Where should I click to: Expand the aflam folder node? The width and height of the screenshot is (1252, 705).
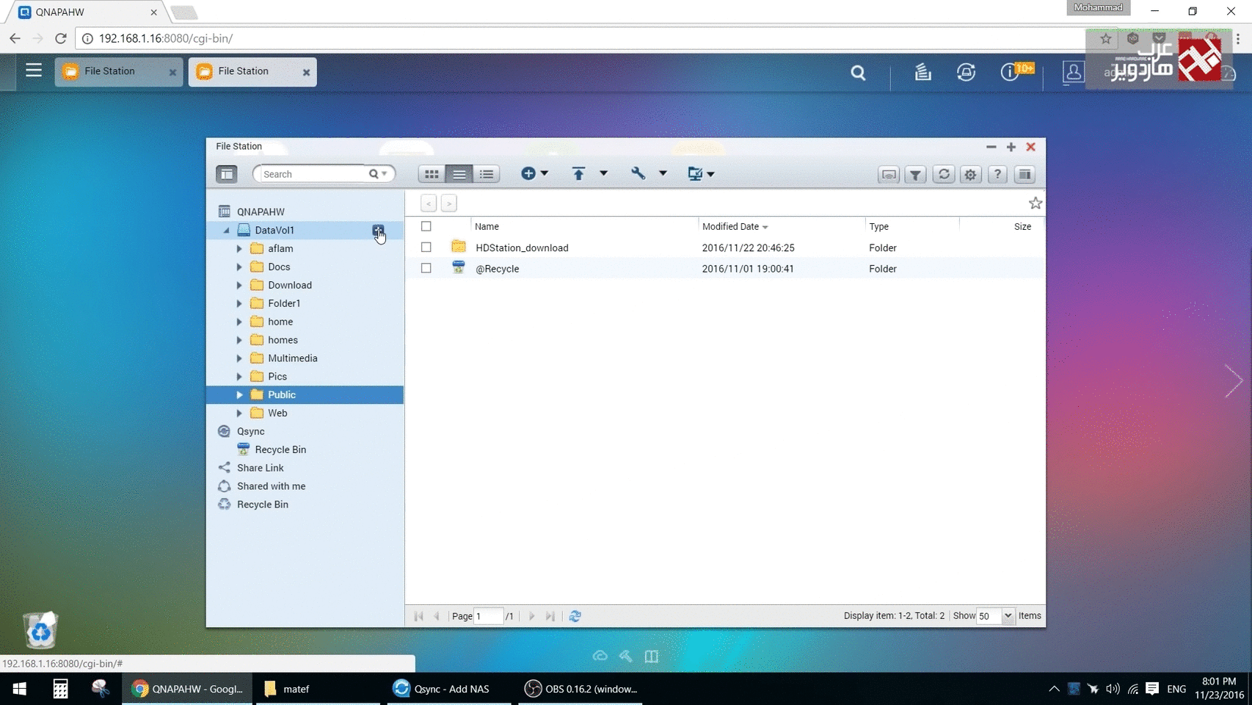(x=239, y=249)
